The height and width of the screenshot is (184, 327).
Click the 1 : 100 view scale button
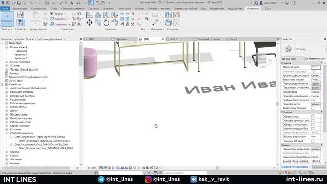pos(91,168)
